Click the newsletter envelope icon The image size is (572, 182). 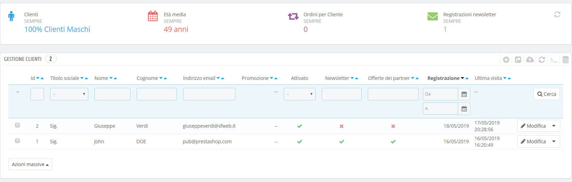point(433,16)
